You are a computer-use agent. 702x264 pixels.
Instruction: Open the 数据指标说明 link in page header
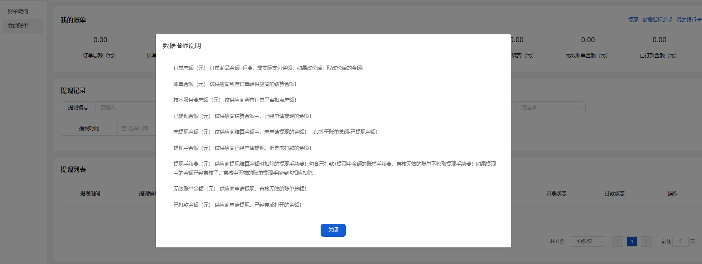pos(657,20)
